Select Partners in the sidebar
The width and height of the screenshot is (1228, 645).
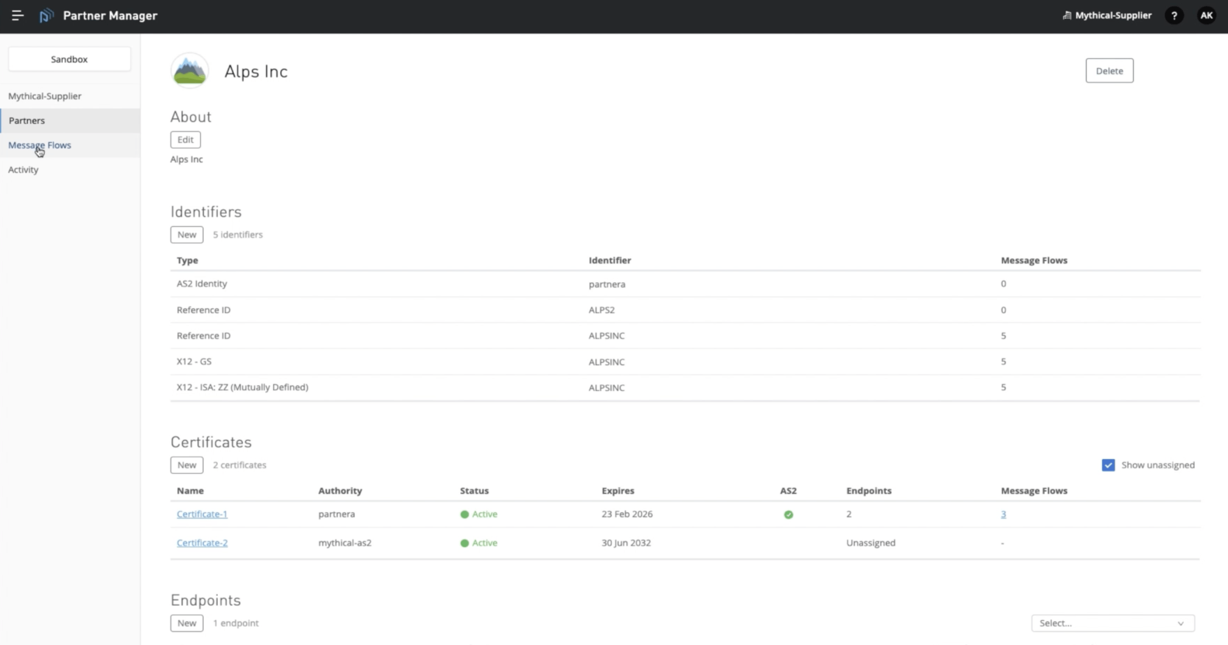click(x=27, y=120)
